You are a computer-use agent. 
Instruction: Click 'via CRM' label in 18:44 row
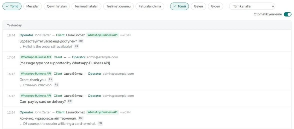point(125,35)
